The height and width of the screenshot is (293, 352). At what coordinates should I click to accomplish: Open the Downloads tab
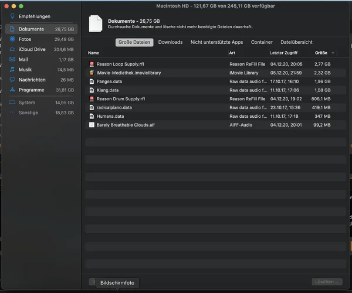coord(170,42)
